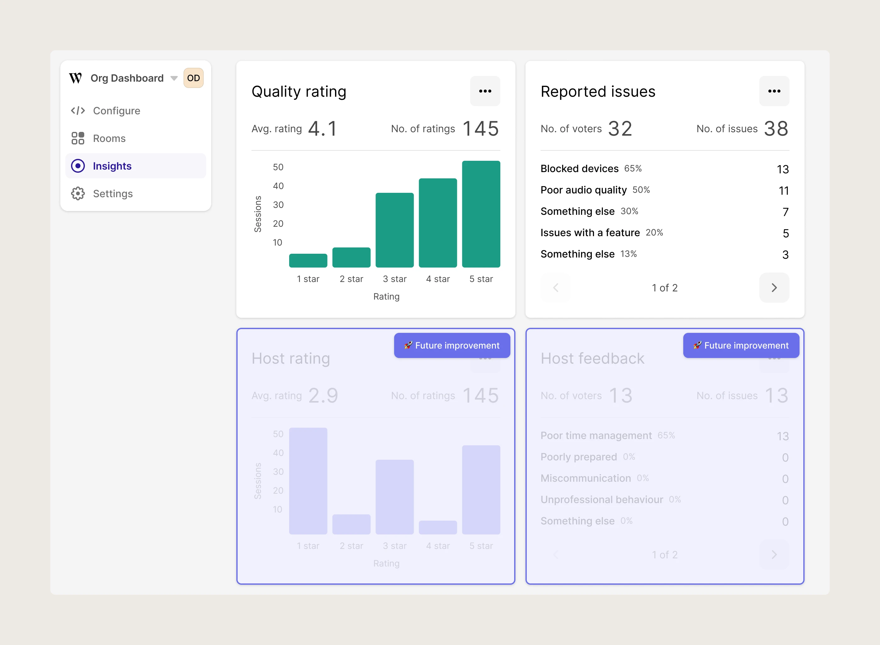Click the Settings gear icon
The image size is (880, 645).
click(78, 194)
